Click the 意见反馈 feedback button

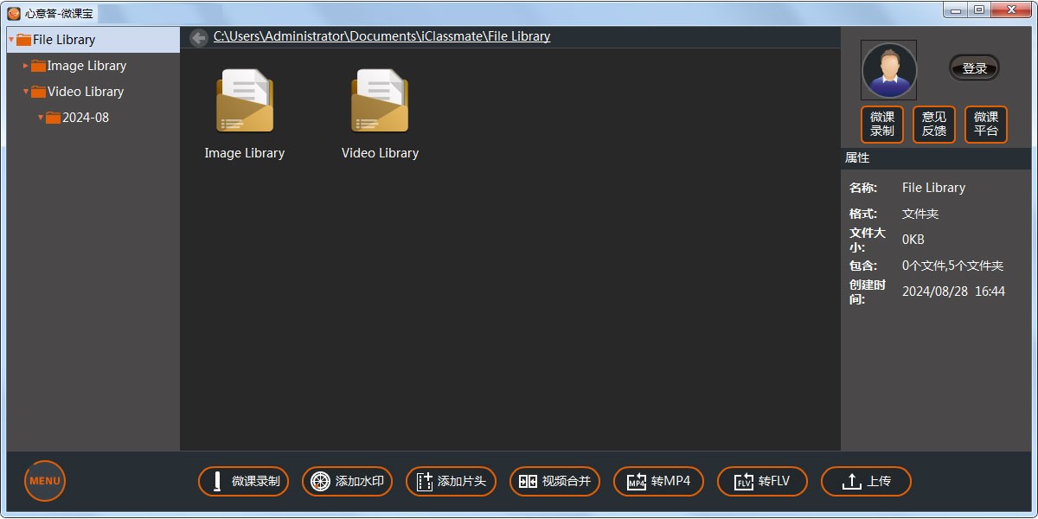934,125
